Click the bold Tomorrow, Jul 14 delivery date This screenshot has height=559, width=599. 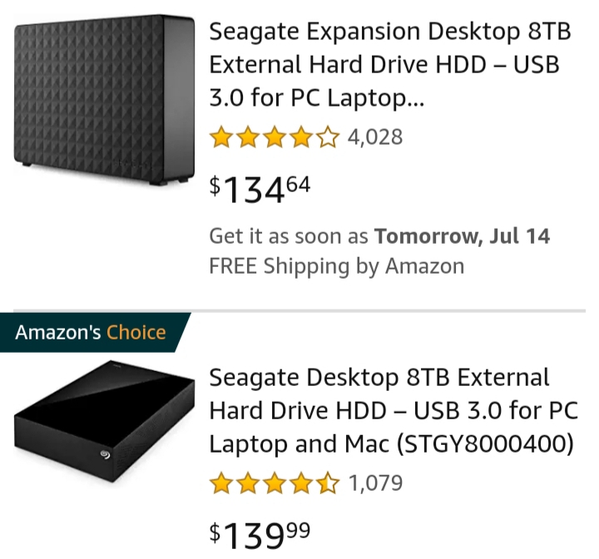463,235
